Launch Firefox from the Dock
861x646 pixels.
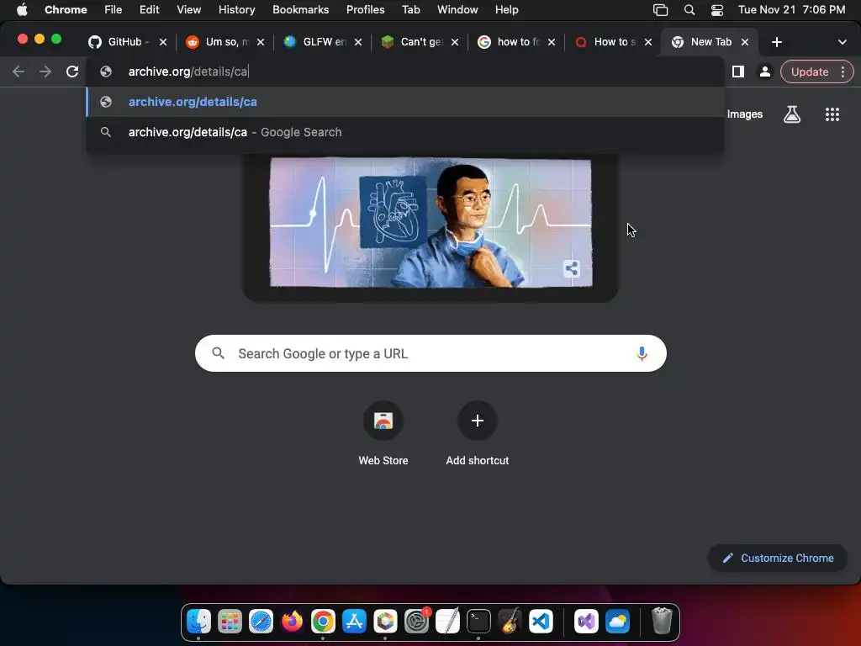click(x=292, y=622)
